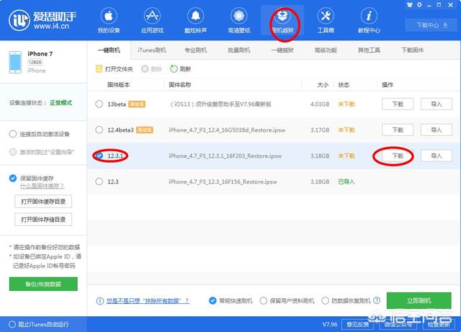Click the 刷新 refresh icon

click(174, 69)
